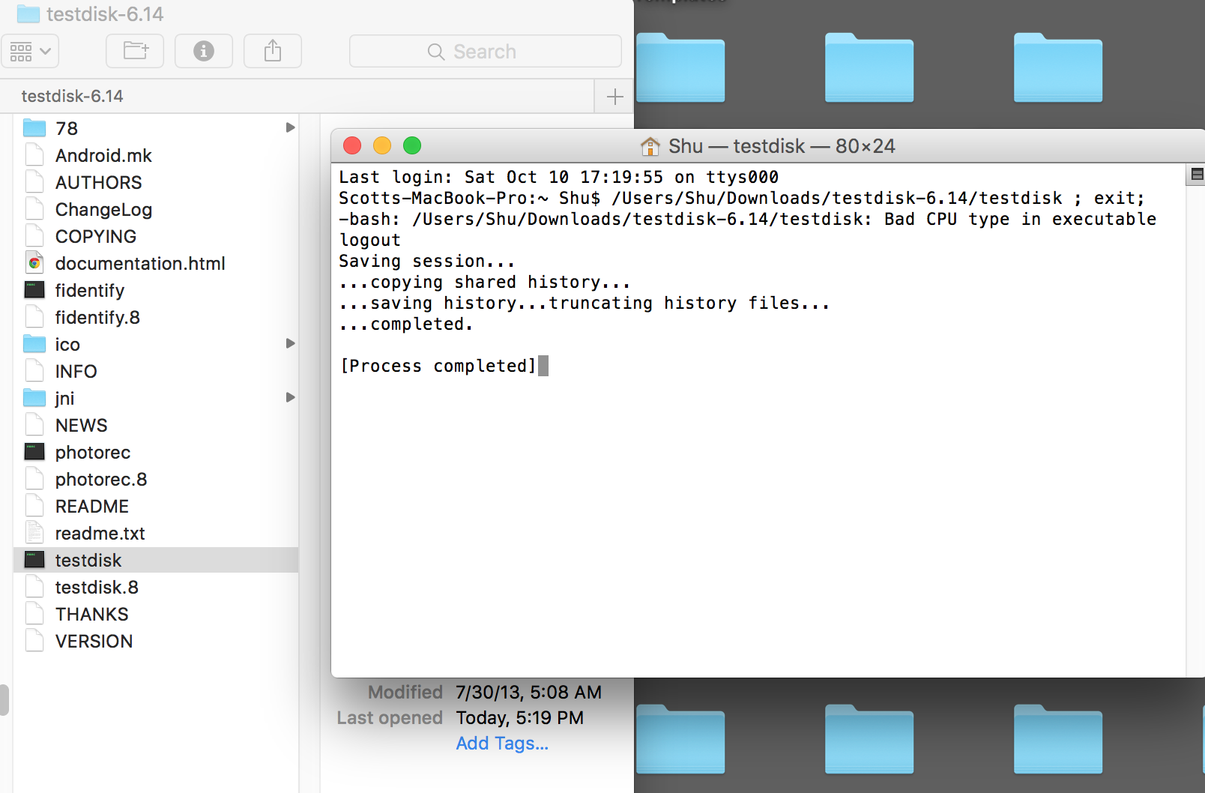Click the Share toolbar button
1205x793 pixels.
pos(273,51)
